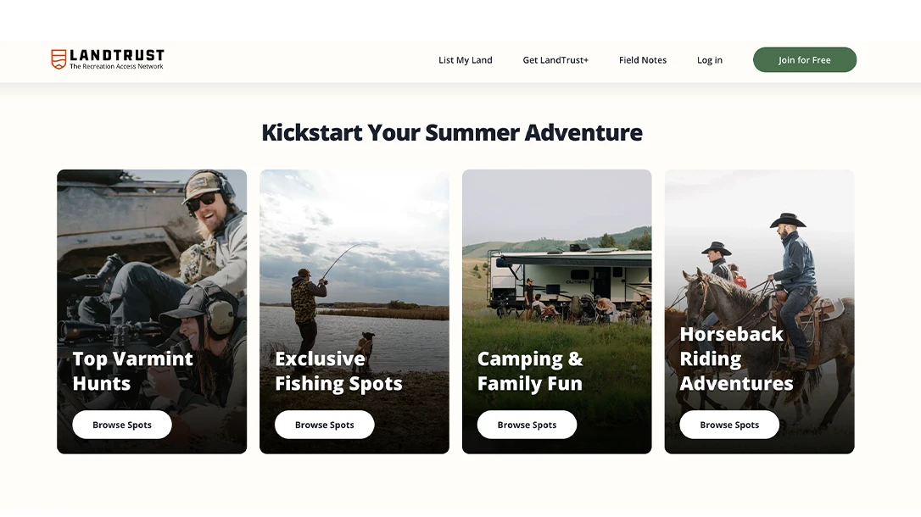Browse Spots for Top Varmint Hunts
The height and width of the screenshot is (517, 921).
pos(122,425)
